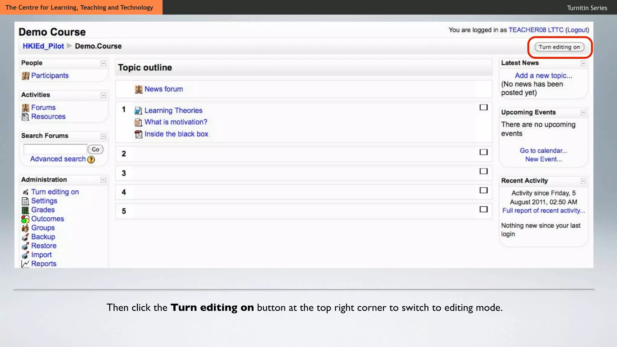Click Turn editing on in Administration menu
The height and width of the screenshot is (347, 617).
tap(55, 192)
